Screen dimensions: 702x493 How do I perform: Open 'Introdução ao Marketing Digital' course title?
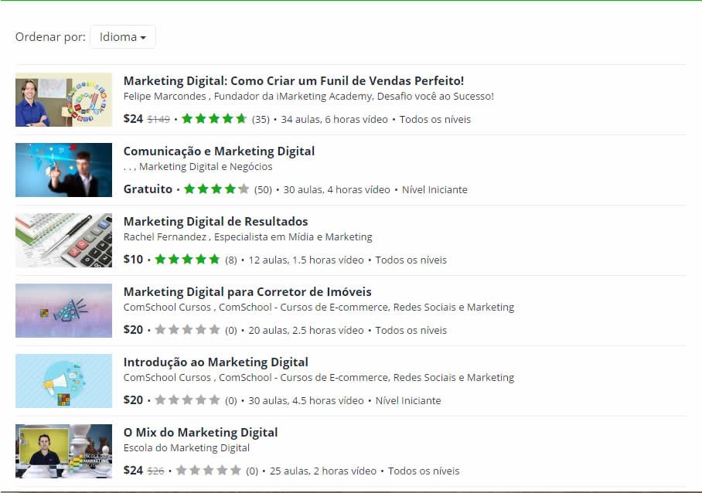pos(216,362)
